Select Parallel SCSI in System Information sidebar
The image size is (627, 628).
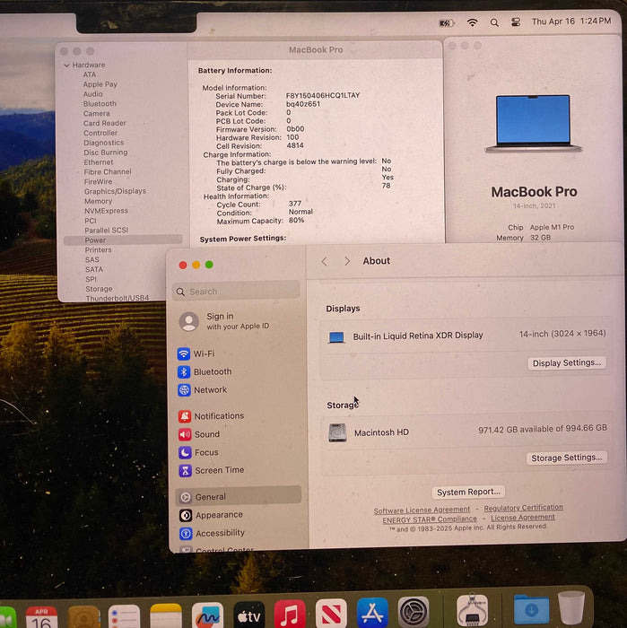107,231
